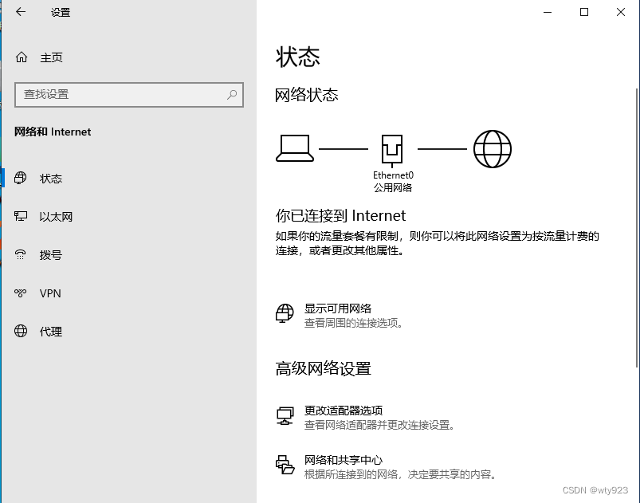Click the 显示可用网络 link
The width and height of the screenshot is (640, 503).
(x=339, y=308)
